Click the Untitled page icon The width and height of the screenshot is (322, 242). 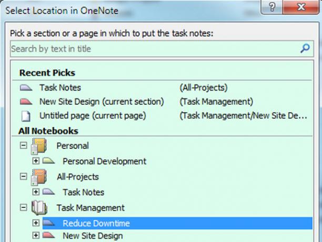(x=26, y=116)
